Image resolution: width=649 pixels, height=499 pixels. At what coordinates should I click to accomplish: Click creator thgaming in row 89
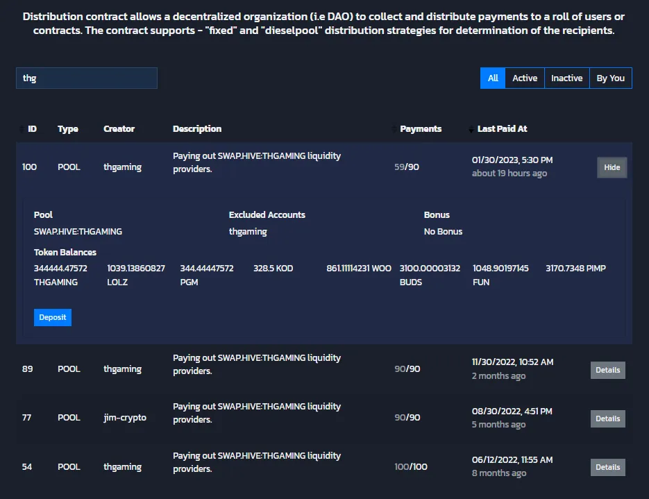pyautogui.click(x=123, y=369)
